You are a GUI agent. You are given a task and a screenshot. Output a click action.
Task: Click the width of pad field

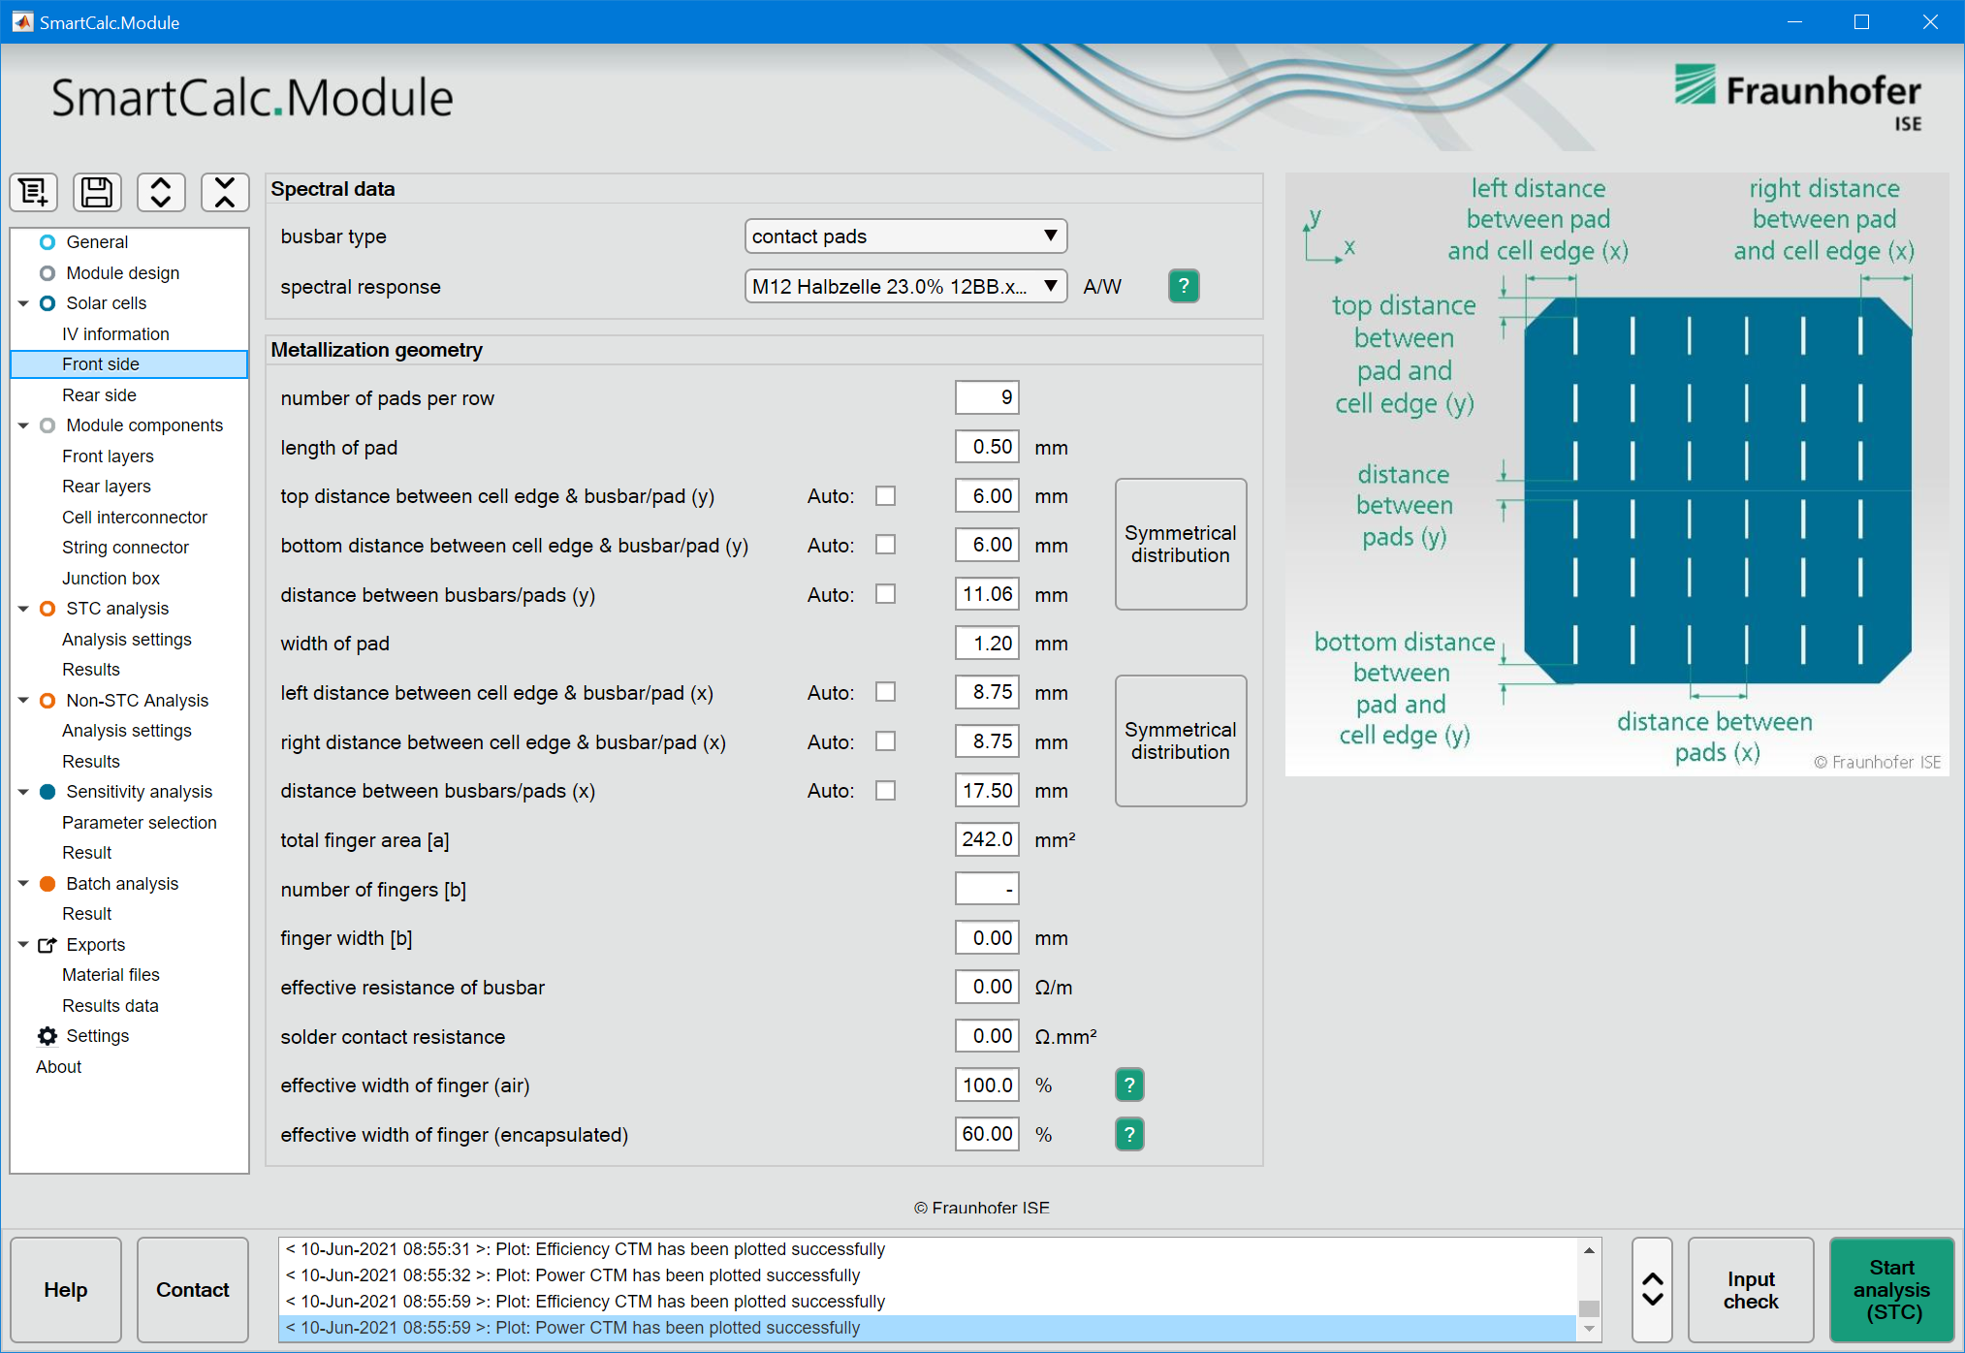pyautogui.click(x=987, y=643)
